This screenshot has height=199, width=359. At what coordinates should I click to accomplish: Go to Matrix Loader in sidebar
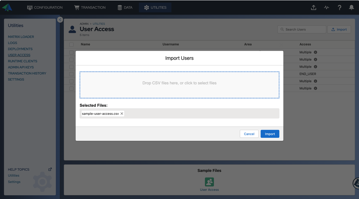tap(21, 37)
